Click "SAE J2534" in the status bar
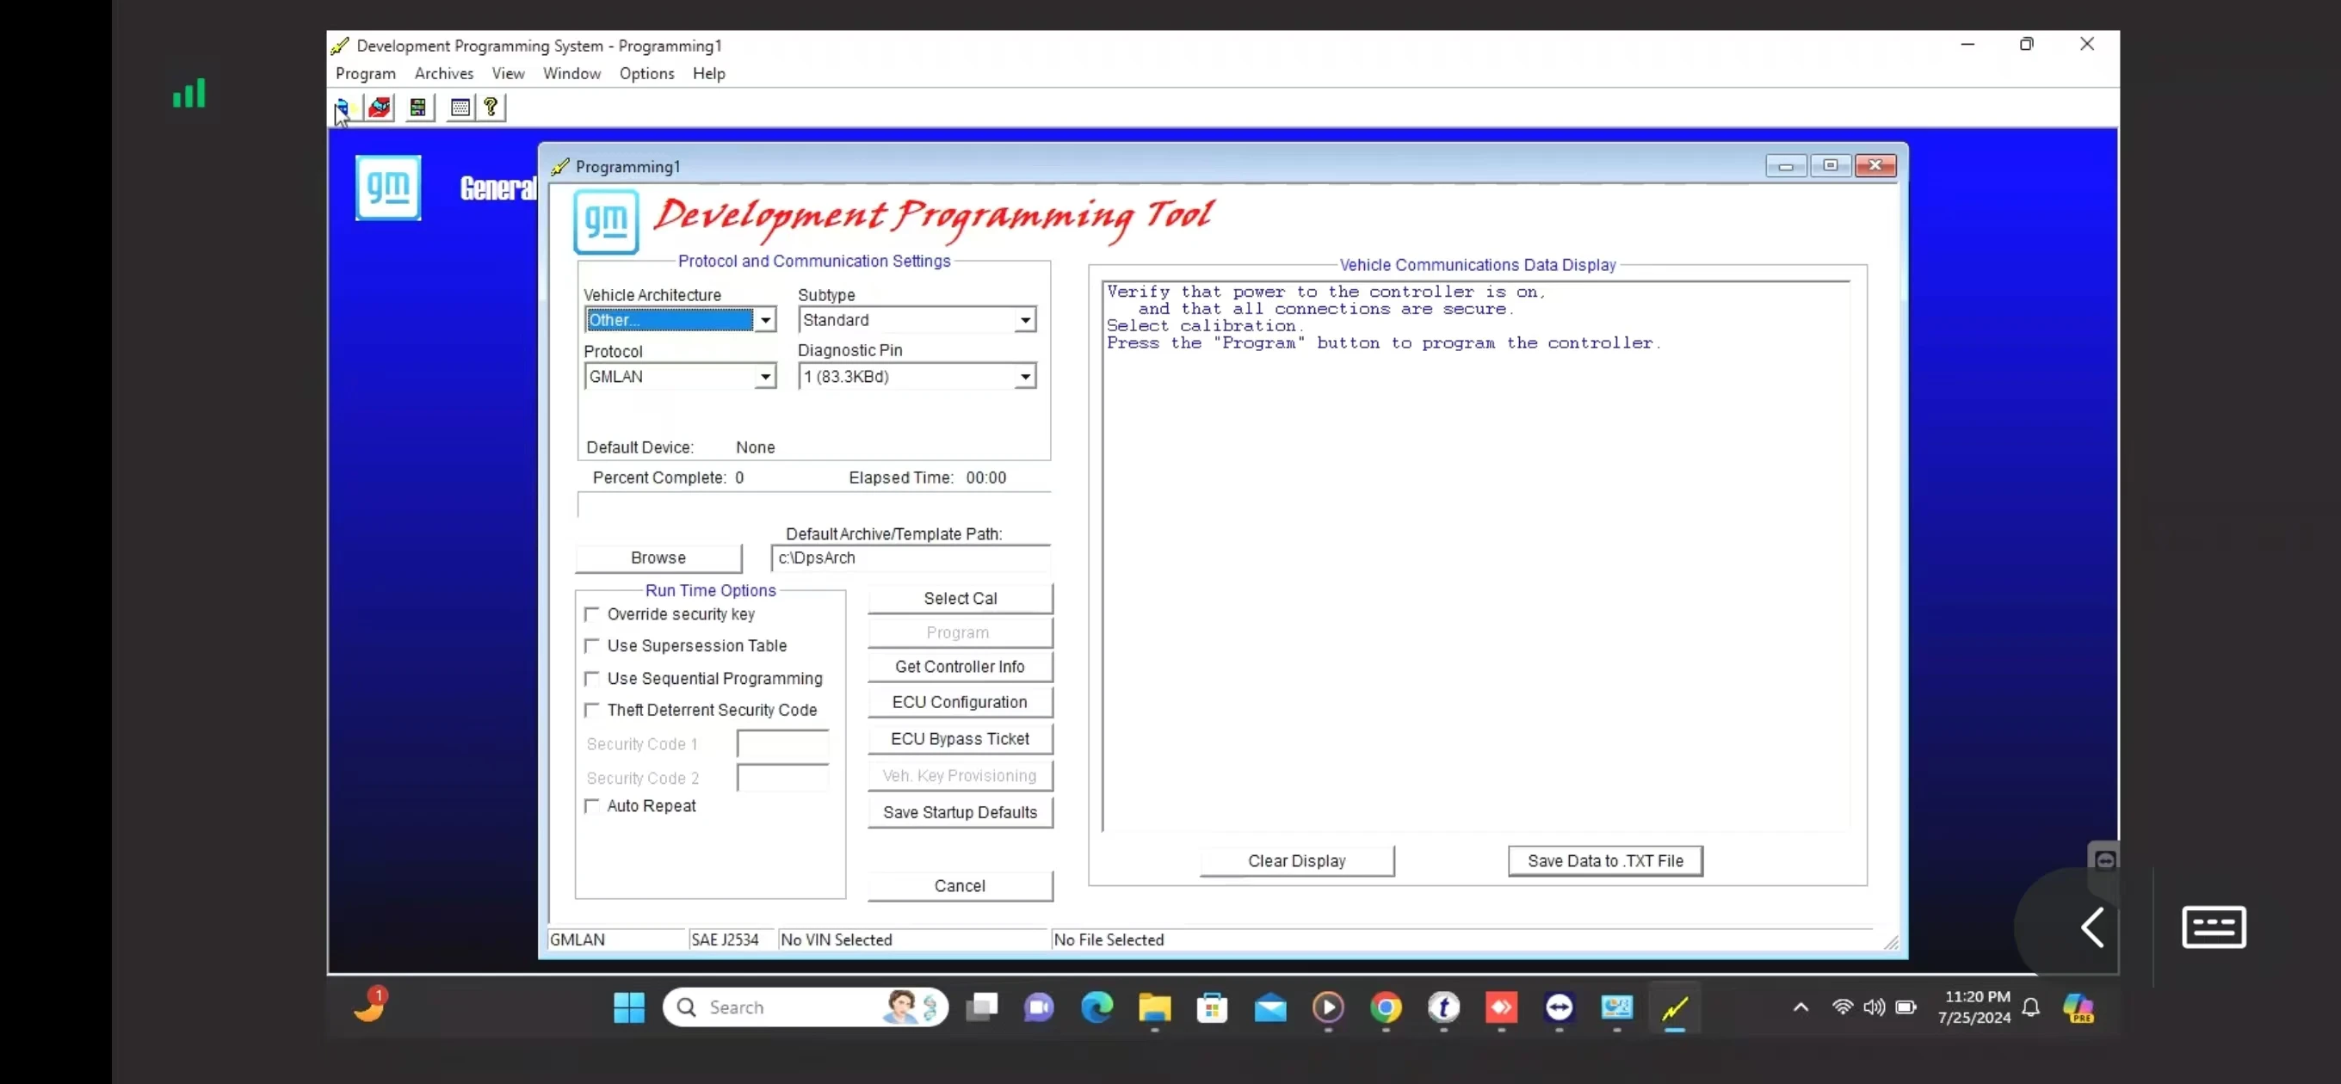 click(x=725, y=940)
